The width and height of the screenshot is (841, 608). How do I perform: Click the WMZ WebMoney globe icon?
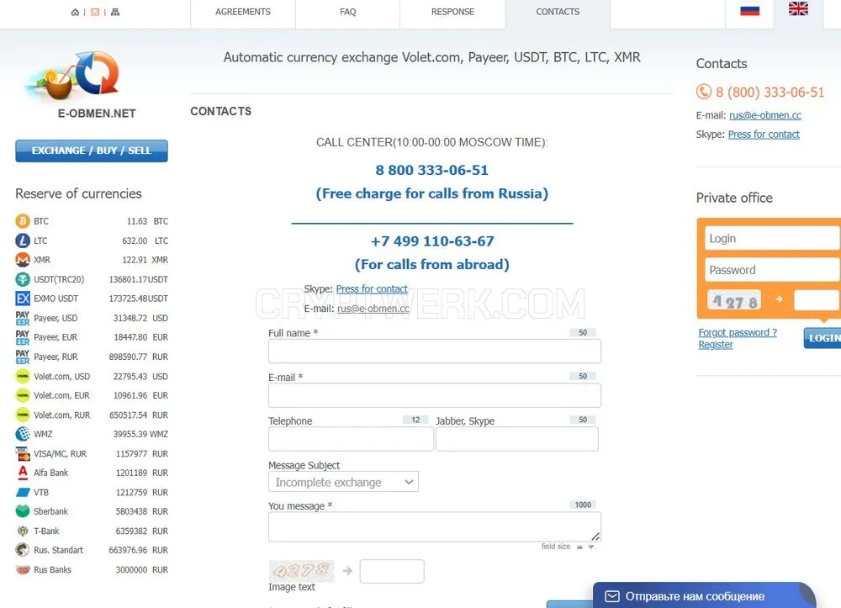[23, 434]
